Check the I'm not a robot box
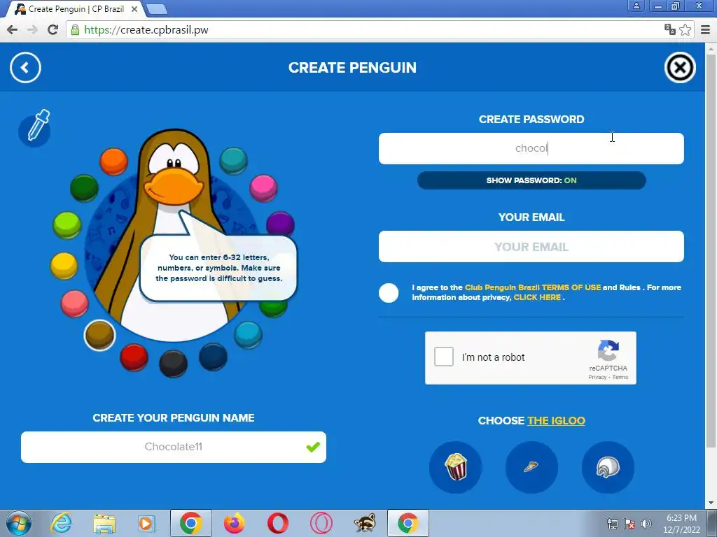Viewport: 717px width, 537px height. click(x=443, y=357)
